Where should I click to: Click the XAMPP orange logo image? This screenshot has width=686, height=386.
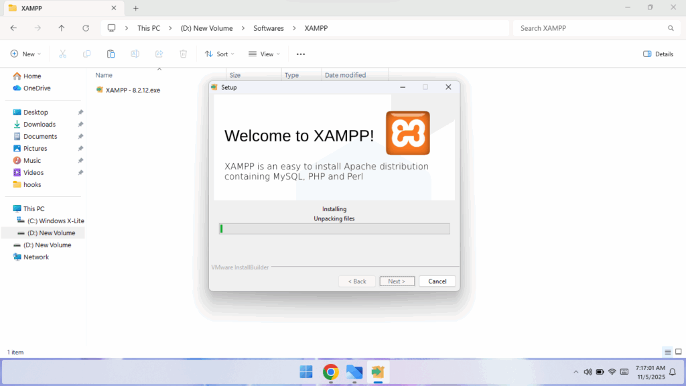coord(407,133)
